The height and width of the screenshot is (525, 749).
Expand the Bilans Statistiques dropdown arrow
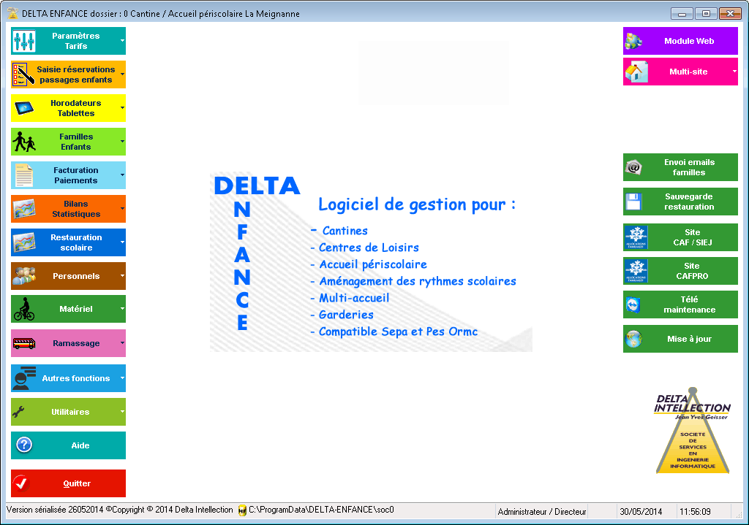point(122,209)
